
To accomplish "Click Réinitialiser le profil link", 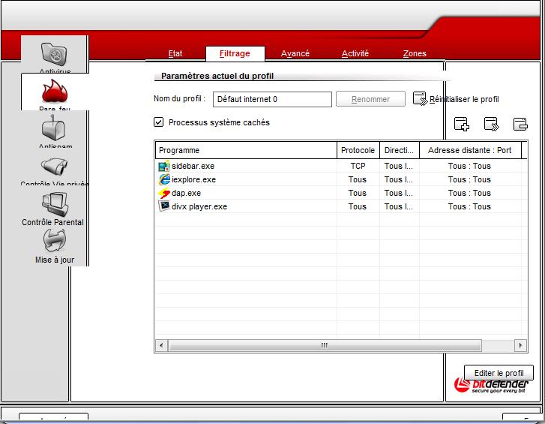I will [464, 100].
